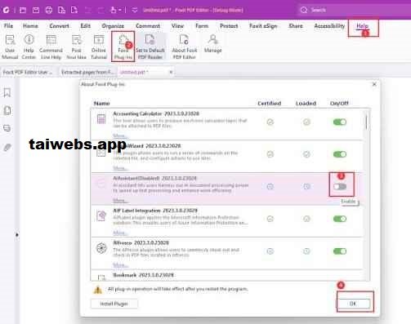The height and width of the screenshot is (324, 411).
Task: Close the Untitled.pdf document tab
Action: tap(171, 72)
